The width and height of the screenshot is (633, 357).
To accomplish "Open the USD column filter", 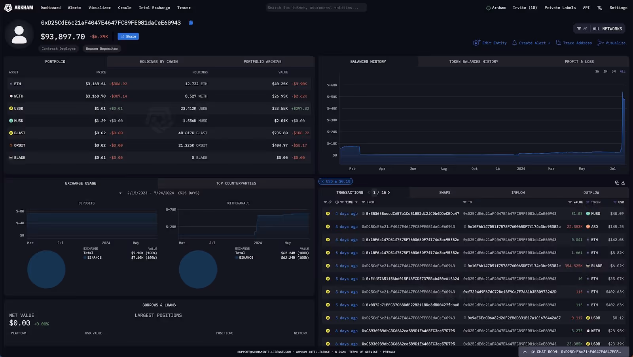I will coord(615,202).
